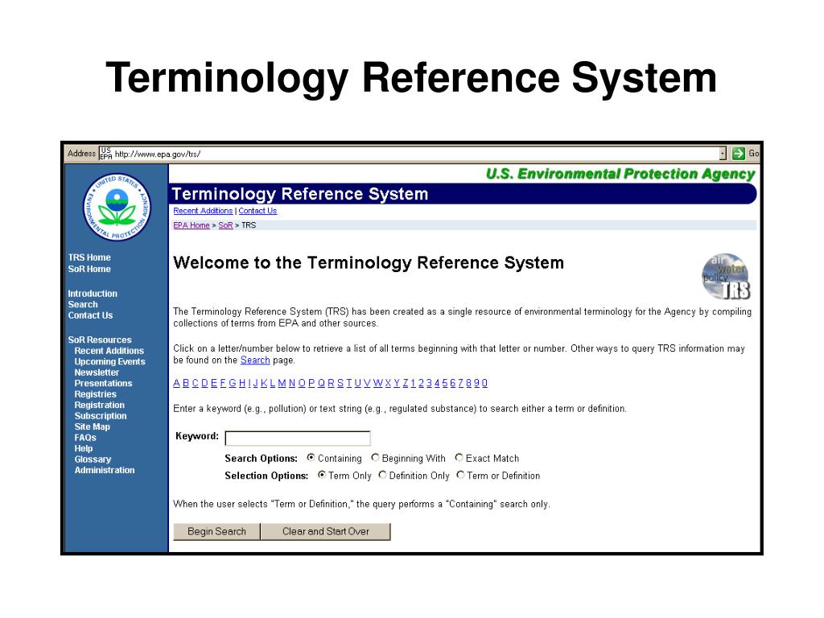List terms beginning with letter C
This screenshot has height=618, width=824.
coord(196,383)
